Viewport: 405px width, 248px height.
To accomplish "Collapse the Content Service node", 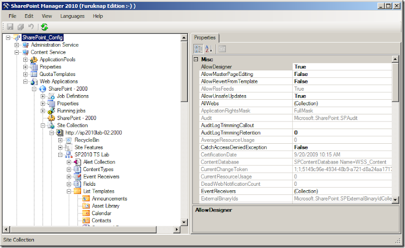I will [x=17, y=52].
